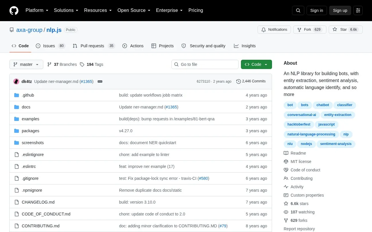
Task: Click the repository book icon
Action: (12, 30)
